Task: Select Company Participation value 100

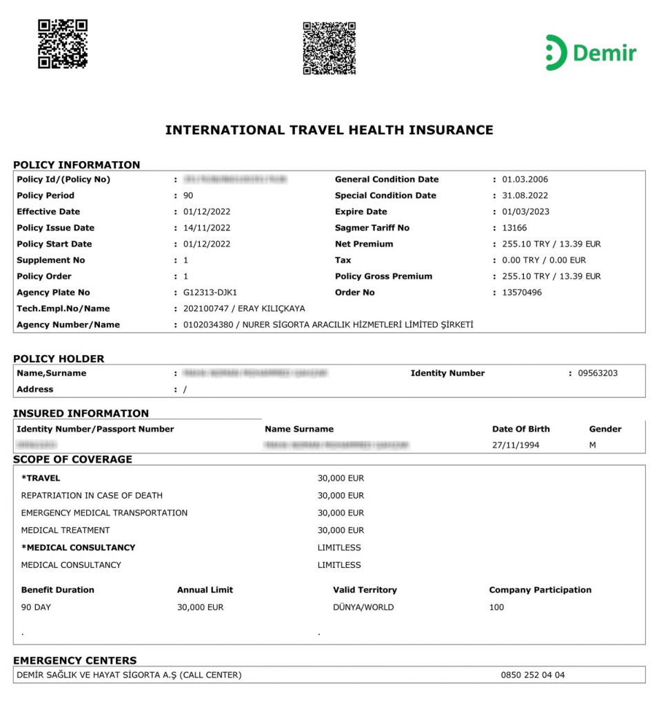Action: click(496, 607)
